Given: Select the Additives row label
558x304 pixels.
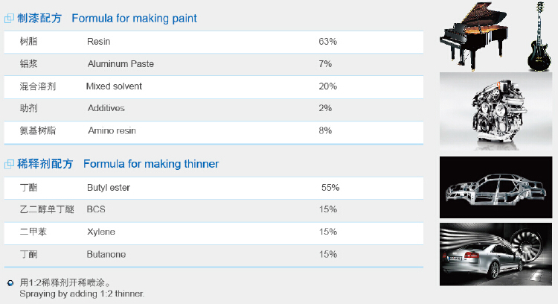Looking at the screenshot, I should click(x=106, y=109).
